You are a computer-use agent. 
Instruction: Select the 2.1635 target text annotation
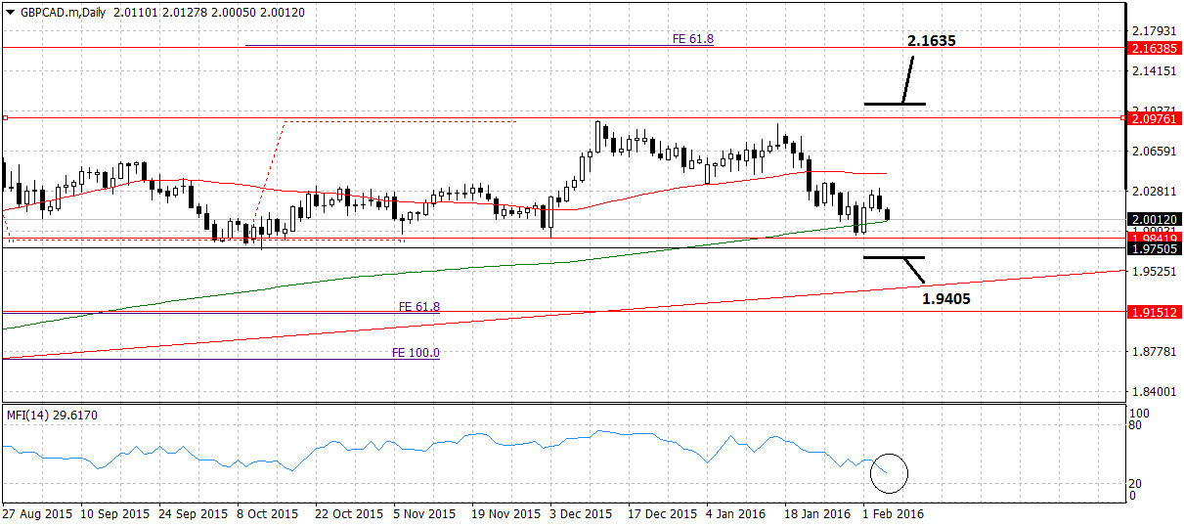tap(931, 41)
